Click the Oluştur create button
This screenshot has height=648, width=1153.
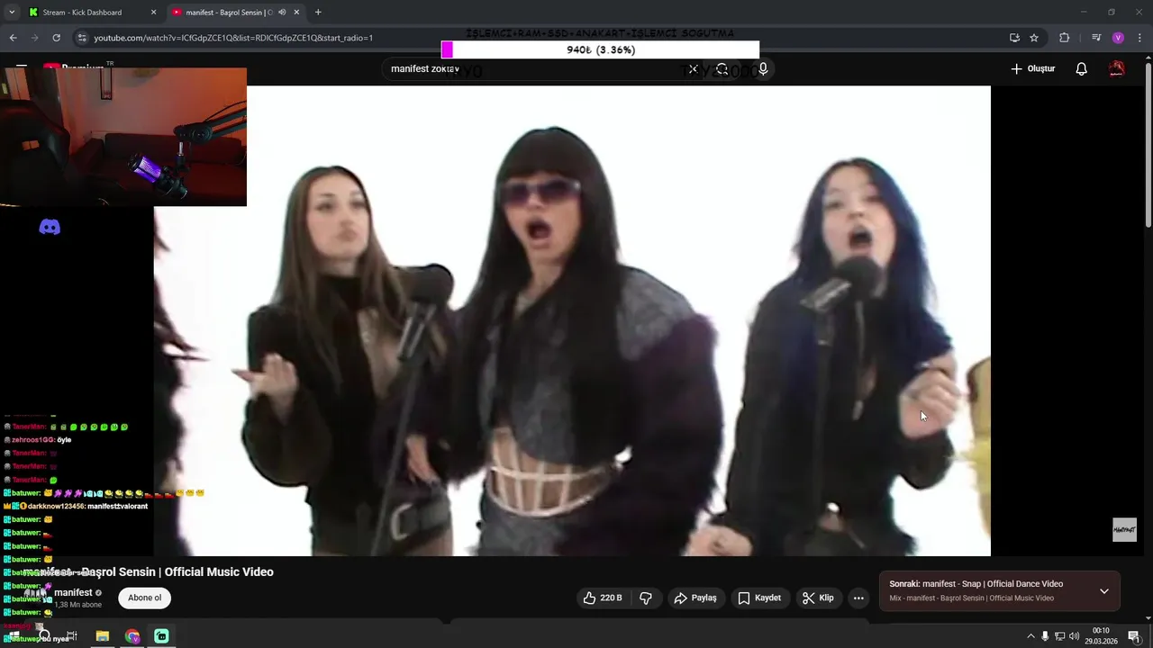pyautogui.click(x=1032, y=68)
